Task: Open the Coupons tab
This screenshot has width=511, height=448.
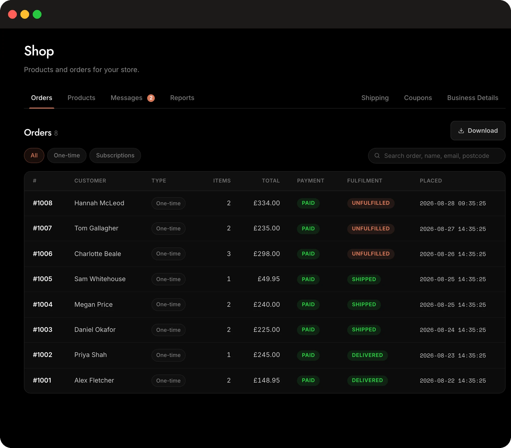Action: [418, 98]
